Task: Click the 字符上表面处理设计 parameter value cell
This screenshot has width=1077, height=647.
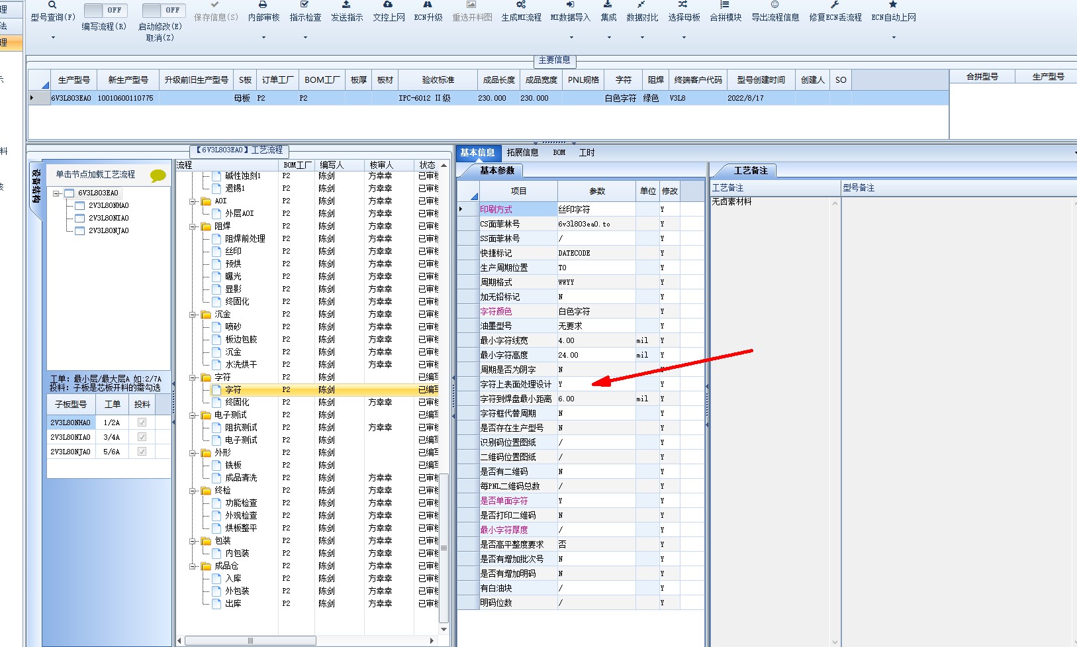Action: (x=596, y=384)
